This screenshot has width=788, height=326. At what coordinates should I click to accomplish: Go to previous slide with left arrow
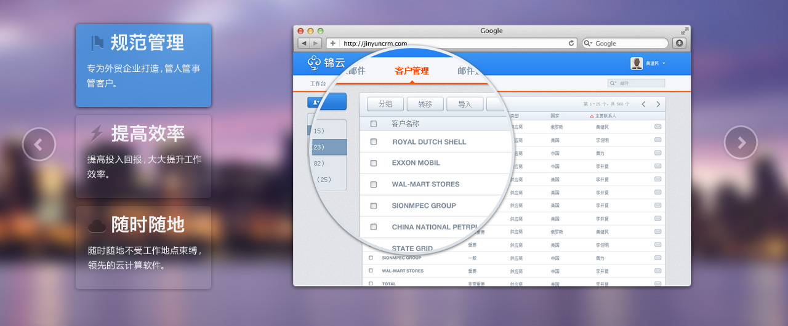click(x=39, y=144)
